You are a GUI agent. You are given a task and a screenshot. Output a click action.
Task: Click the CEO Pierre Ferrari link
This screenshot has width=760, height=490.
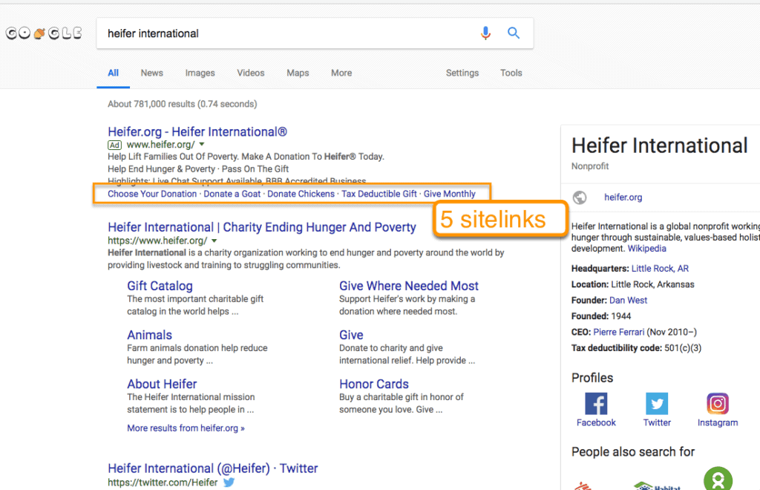[618, 332]
